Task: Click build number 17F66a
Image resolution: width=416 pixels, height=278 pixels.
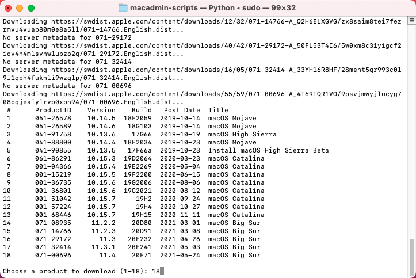Action: pos(140,150)
